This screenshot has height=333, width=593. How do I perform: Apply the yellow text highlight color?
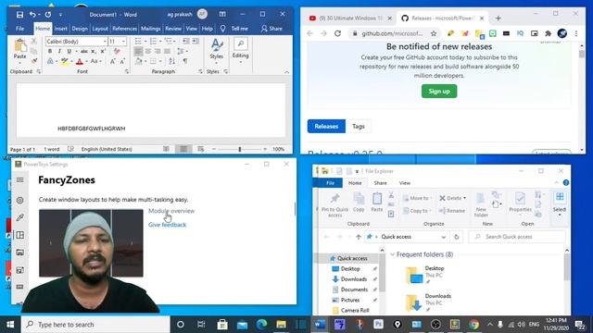(65, 61)
